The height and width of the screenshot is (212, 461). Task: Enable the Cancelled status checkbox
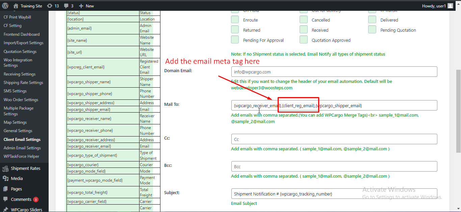click(304, 20)
